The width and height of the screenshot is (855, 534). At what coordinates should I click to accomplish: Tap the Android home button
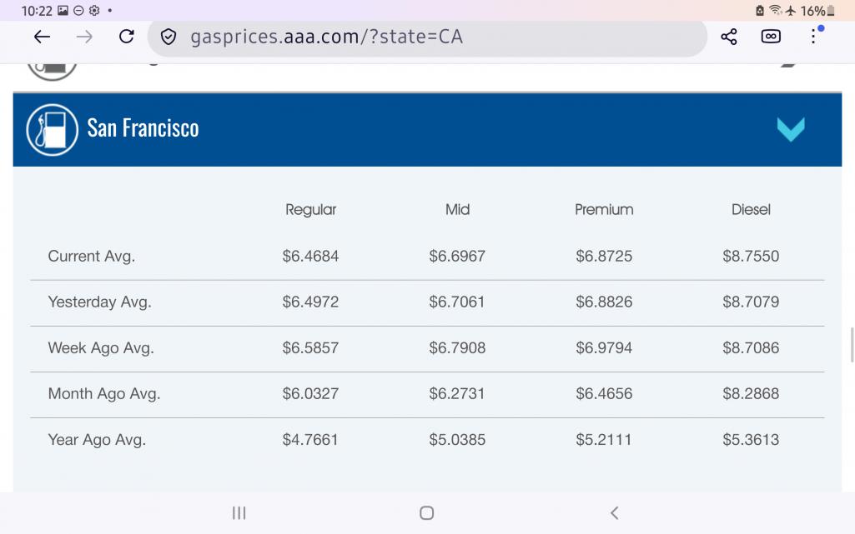(x=426, y=513)
